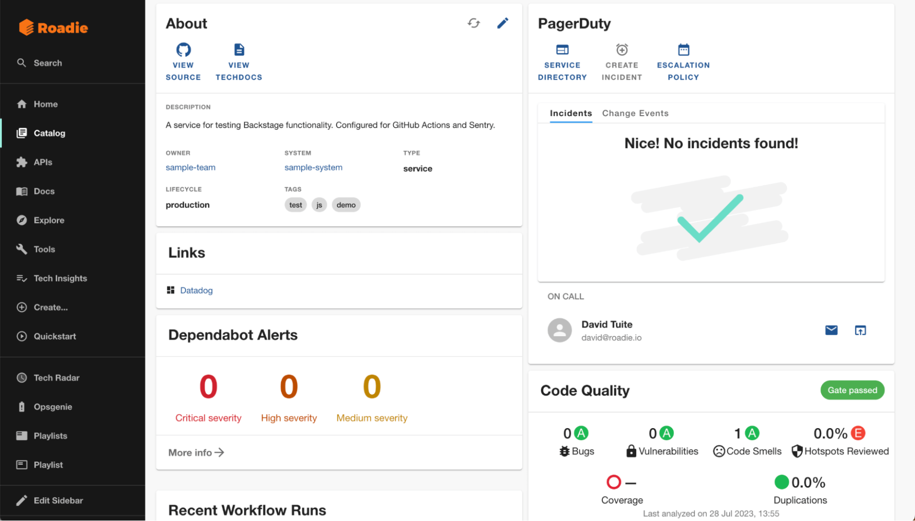Click the Hotspots E rating badge

pos(858,433)
